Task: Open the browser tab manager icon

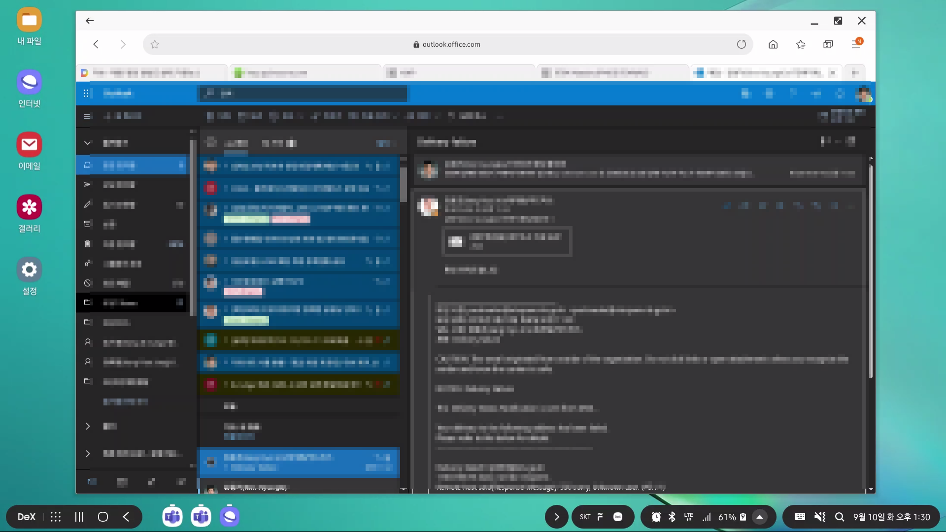Action: point(828,44)
